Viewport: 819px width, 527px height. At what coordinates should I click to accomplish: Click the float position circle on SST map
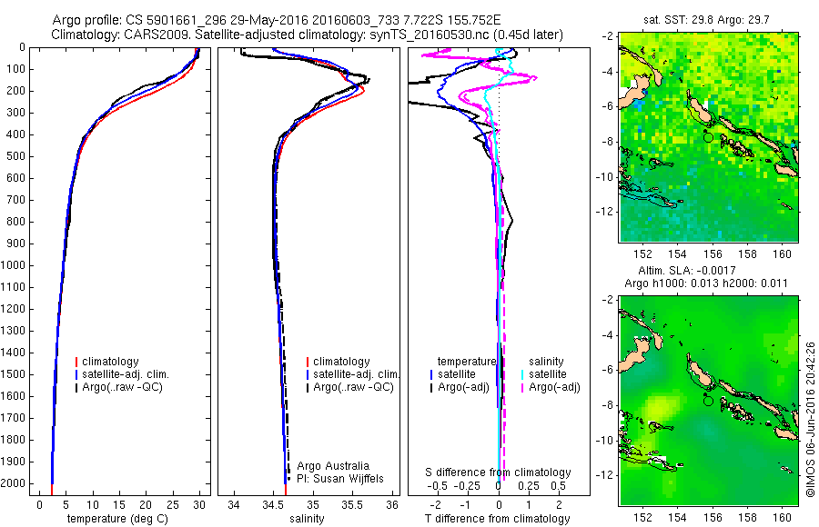[708, 138]
